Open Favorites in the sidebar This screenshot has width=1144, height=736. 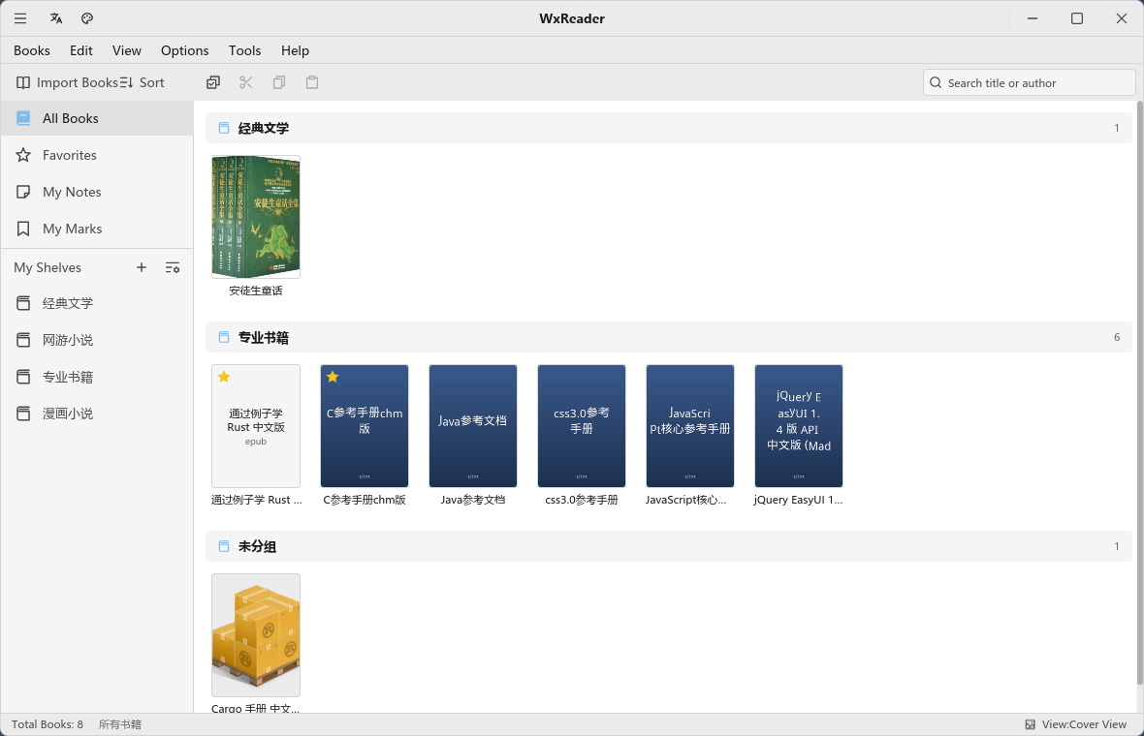(x=97, y=155)
